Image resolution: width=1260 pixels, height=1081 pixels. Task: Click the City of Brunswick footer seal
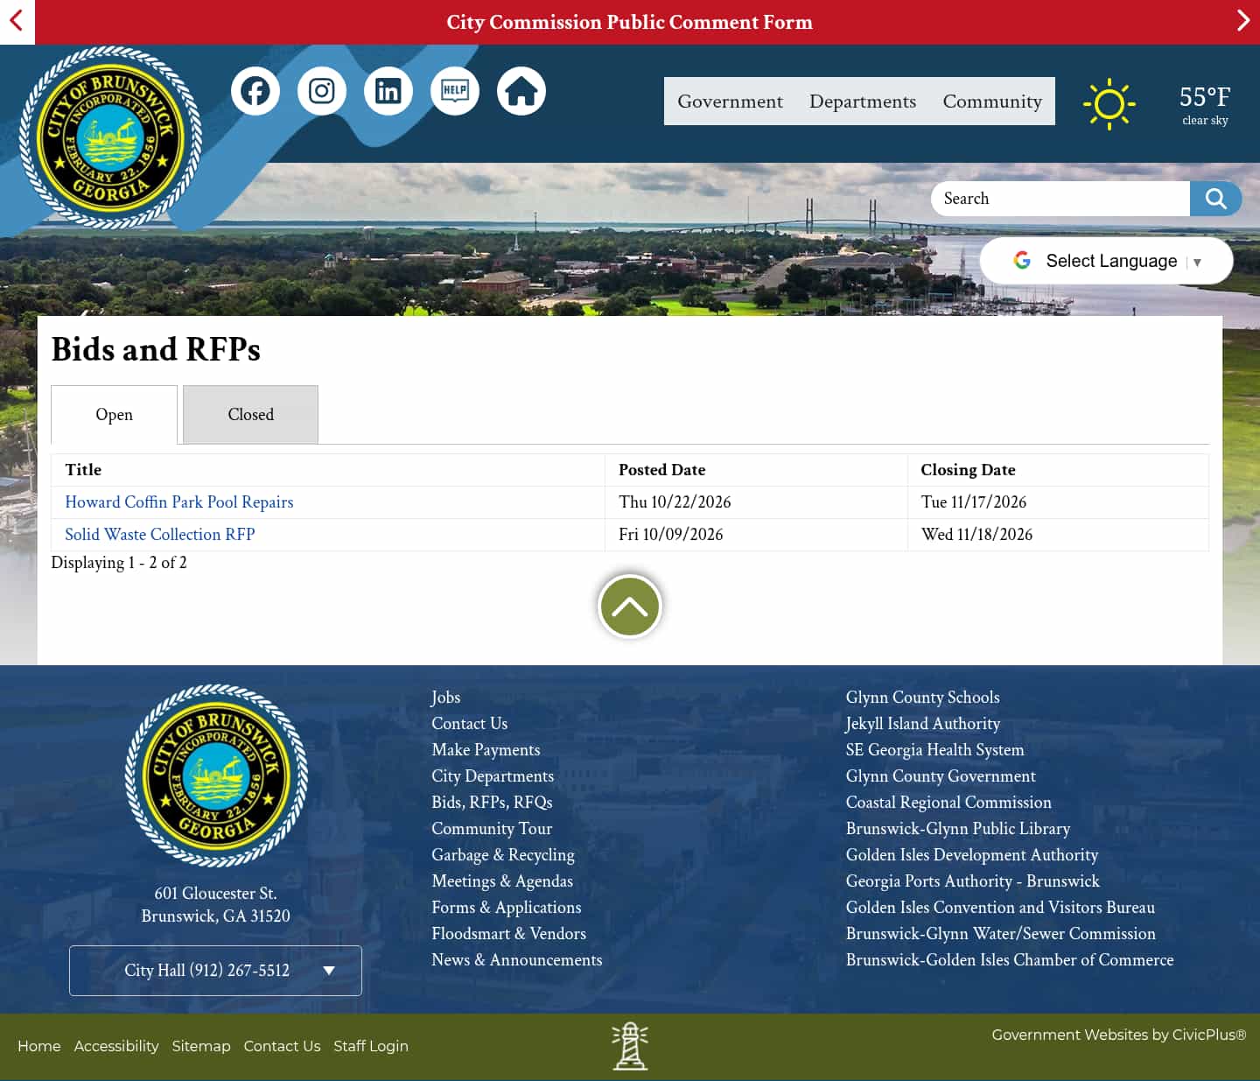pos(216,776)
